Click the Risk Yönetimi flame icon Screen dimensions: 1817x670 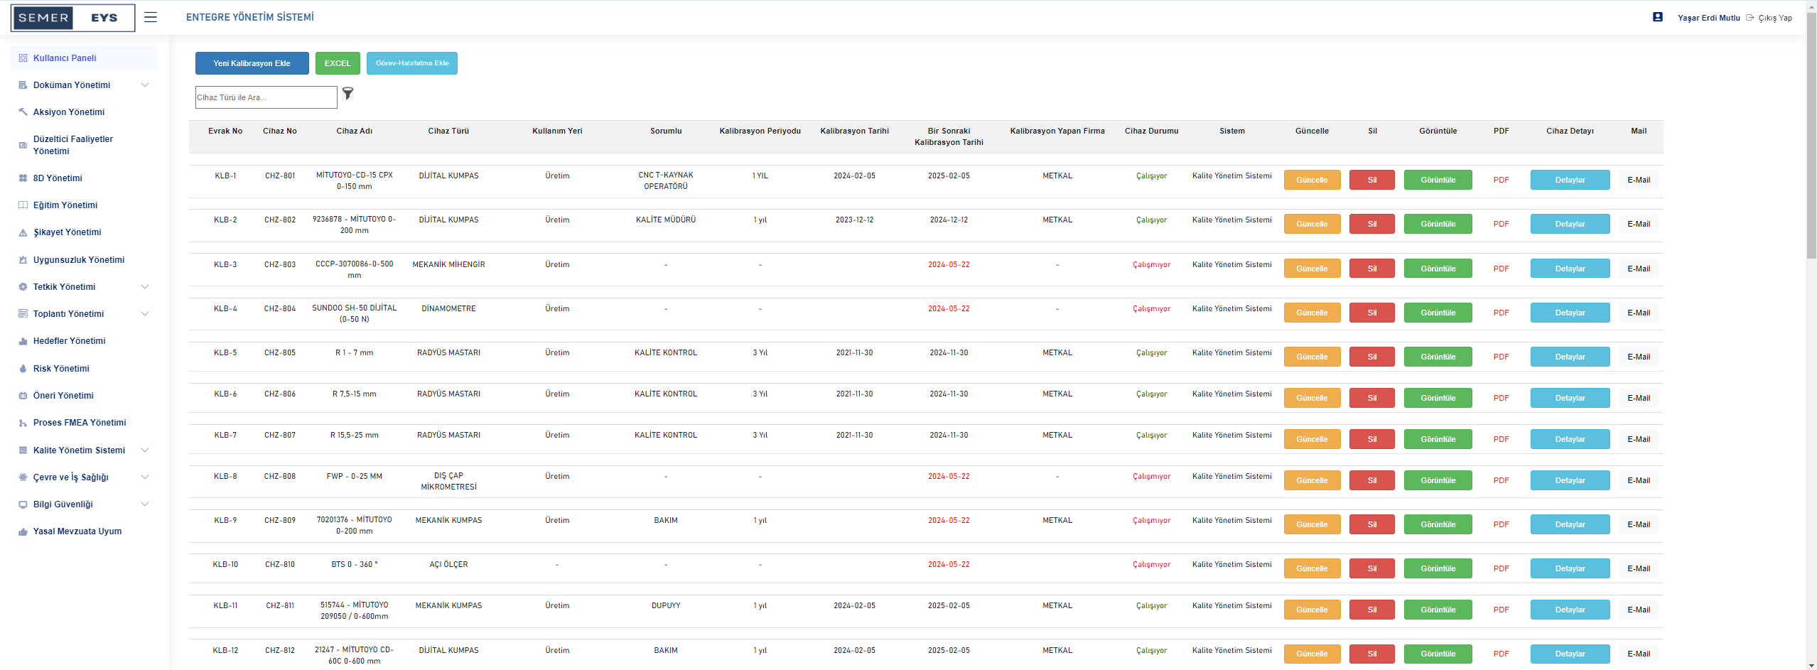tap(23, 369)
